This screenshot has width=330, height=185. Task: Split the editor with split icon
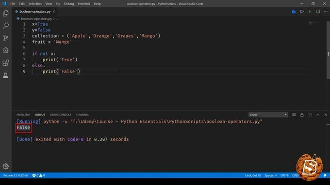(318, 11)
